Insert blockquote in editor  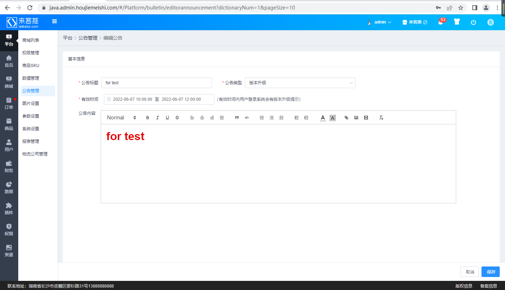(x=237, y=118)
